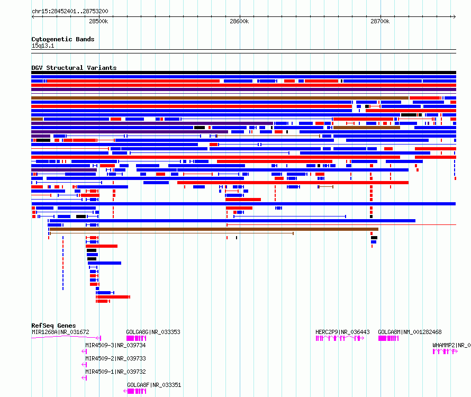
Task: Open the MIR1268A|NR_031672 gene label
Action: pyautogui.click(x=60, y=332)
